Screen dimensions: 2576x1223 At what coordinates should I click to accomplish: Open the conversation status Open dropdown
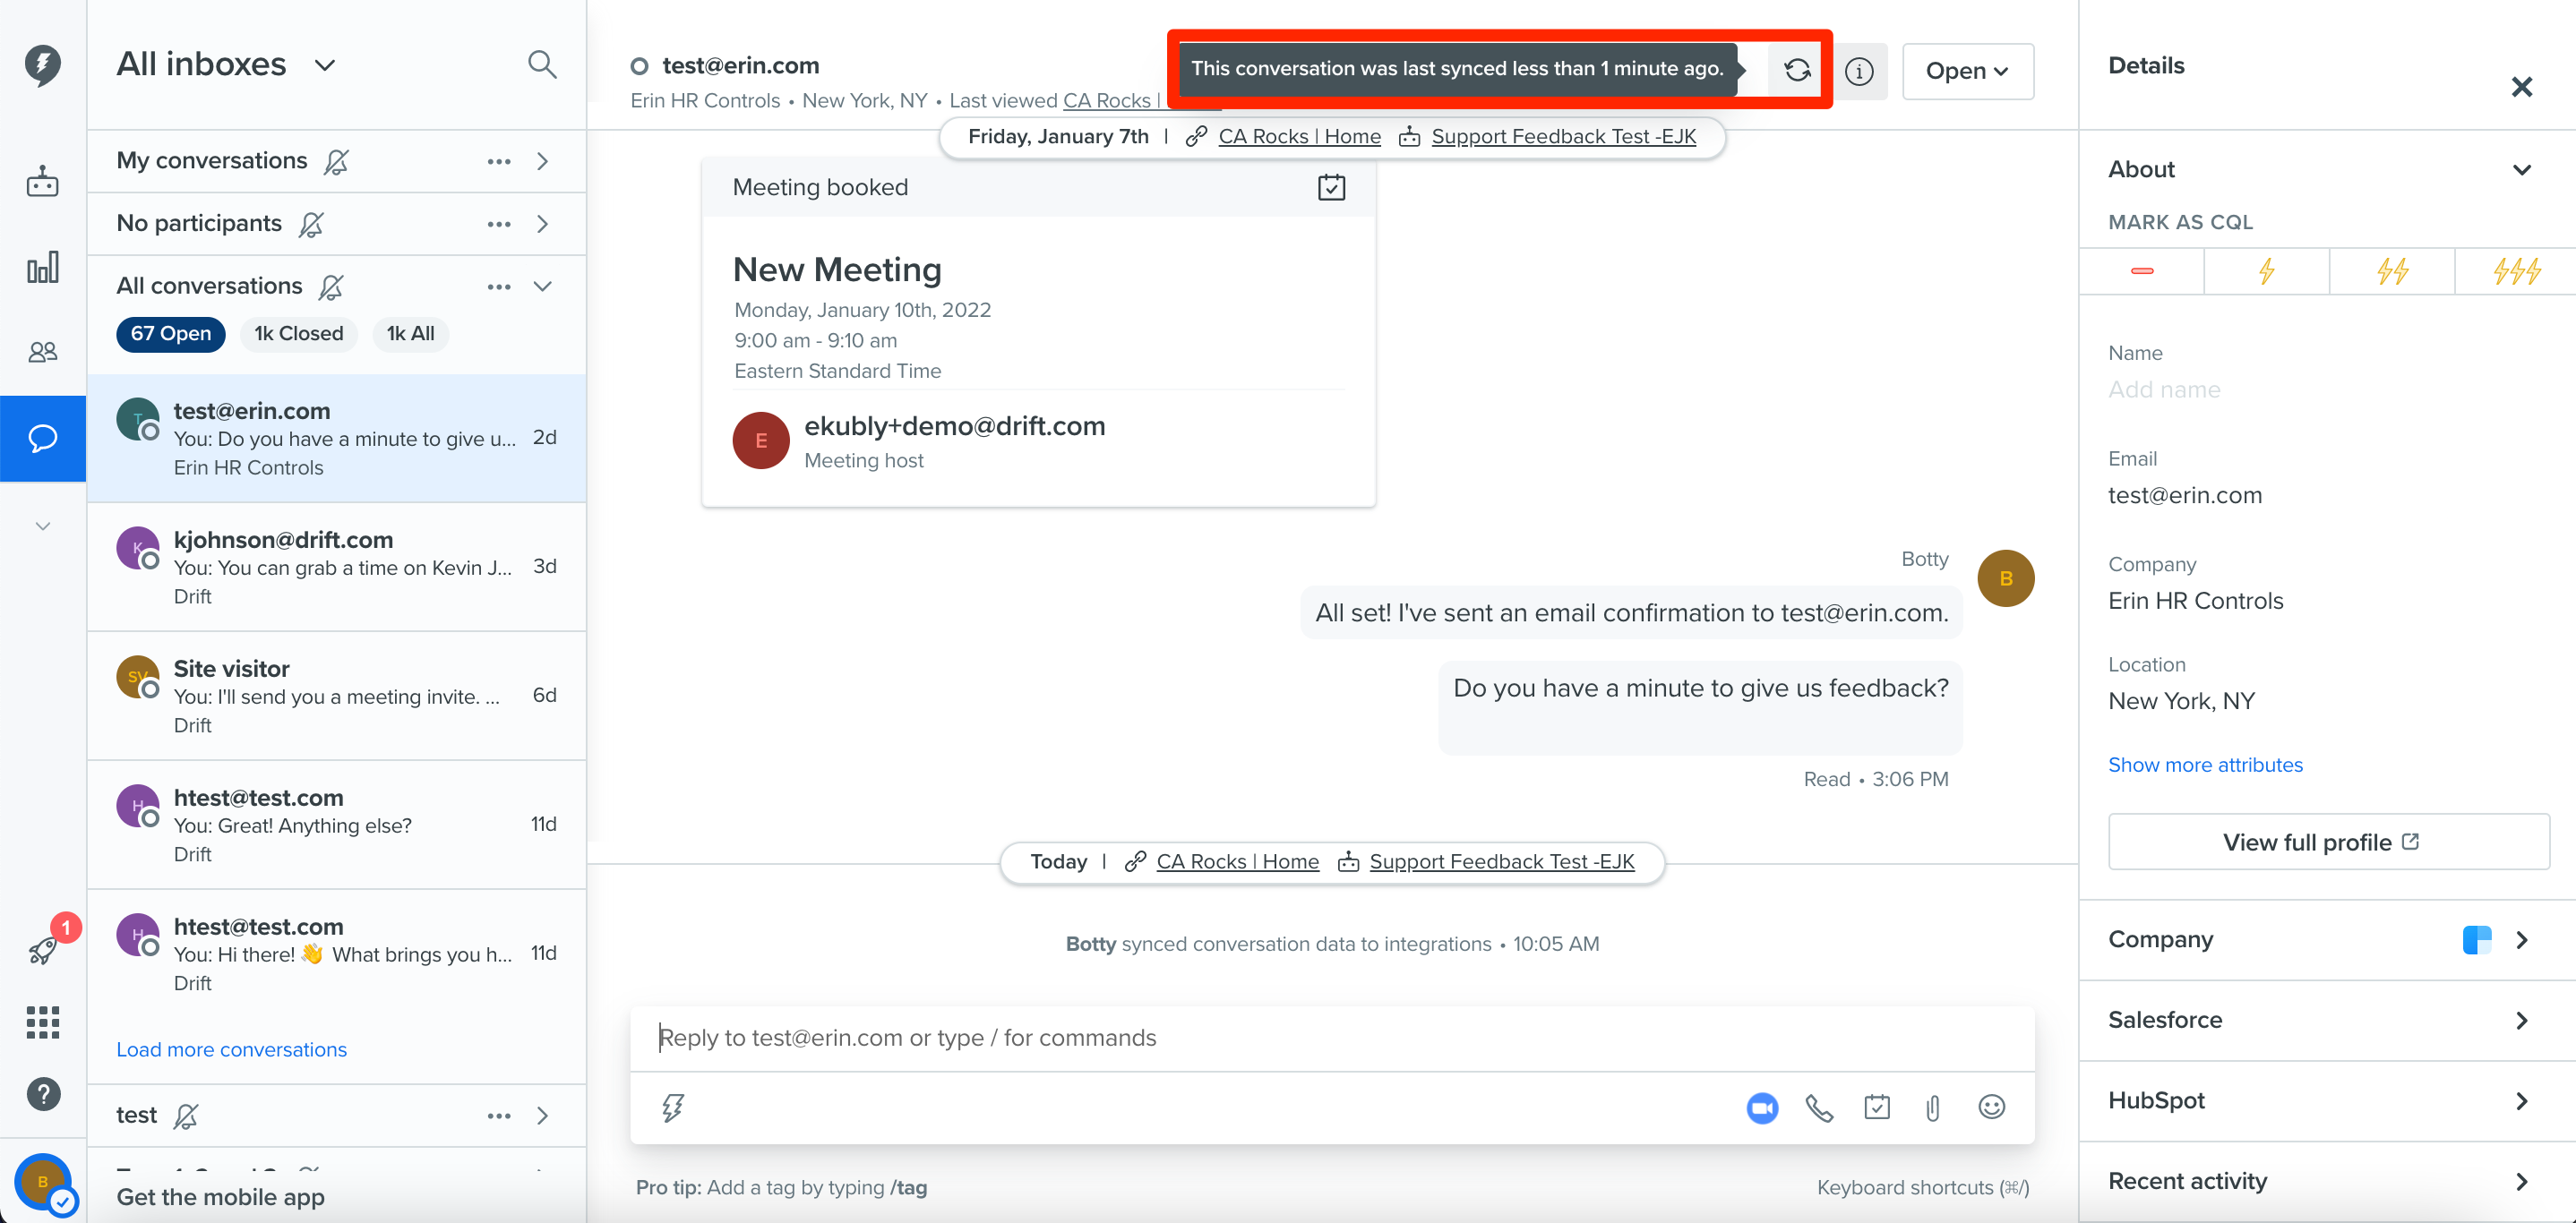[1967, 71]
